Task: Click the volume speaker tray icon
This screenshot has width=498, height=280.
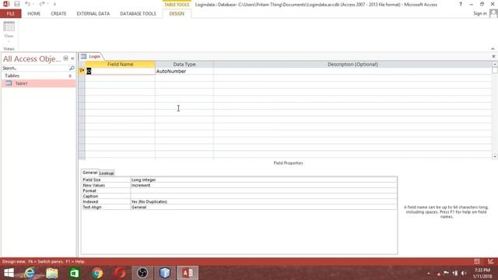Action: point(464,273)
